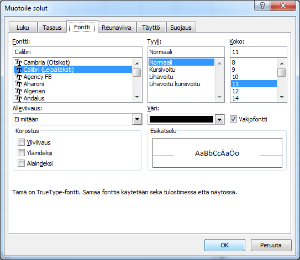
Task: Click the size list scroll down arrow
Action: coord(282,97)
